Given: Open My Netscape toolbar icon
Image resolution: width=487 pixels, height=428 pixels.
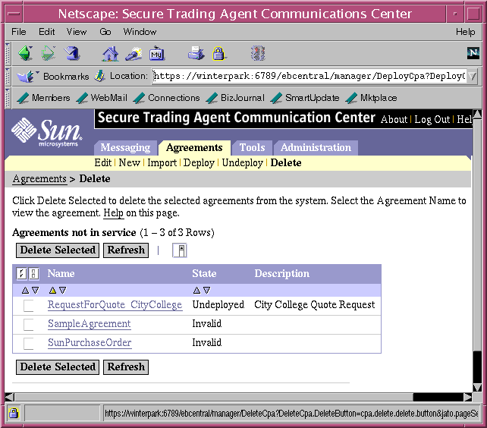Looking at the screenshot, I should point(156,54).
